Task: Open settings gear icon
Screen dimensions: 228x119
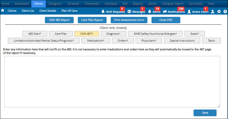Action: click(x=219, y=12)
